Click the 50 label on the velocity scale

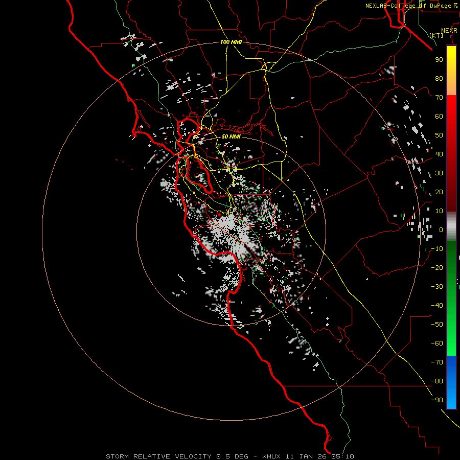(x=439, y=135)
